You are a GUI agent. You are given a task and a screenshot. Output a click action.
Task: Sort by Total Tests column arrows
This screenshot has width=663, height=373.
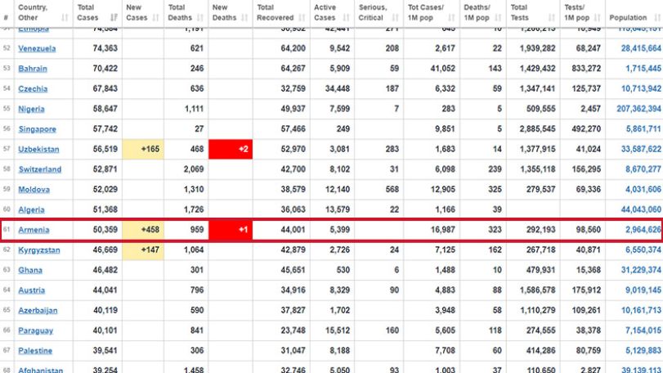pyautogui.click(x=552, y=18)
